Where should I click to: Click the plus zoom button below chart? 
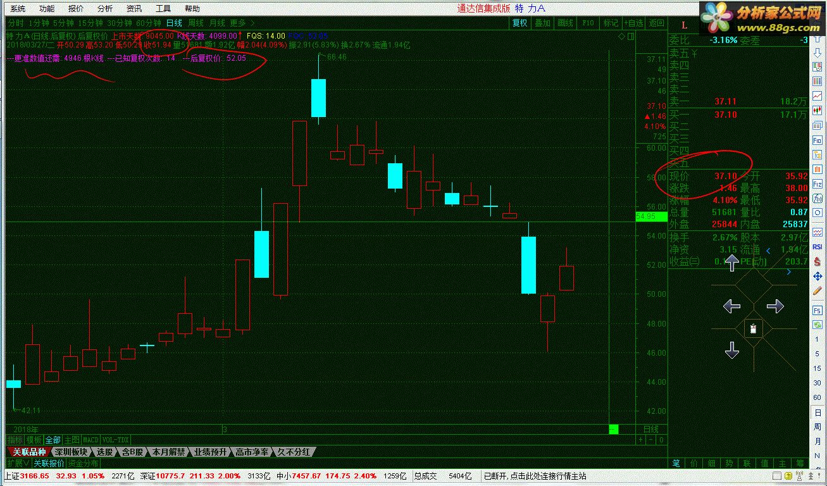640,440
